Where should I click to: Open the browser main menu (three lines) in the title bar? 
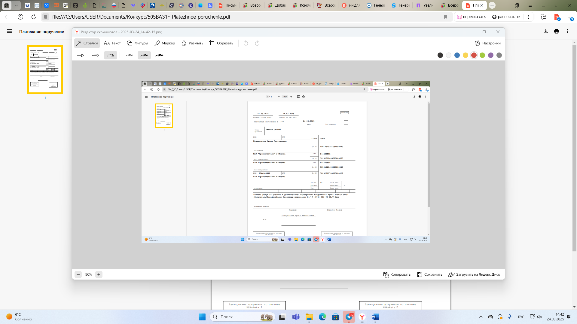(x=530, y=5)
